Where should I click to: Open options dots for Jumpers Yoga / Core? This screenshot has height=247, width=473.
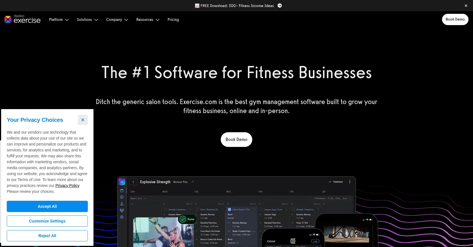click(x=287, y=209)
